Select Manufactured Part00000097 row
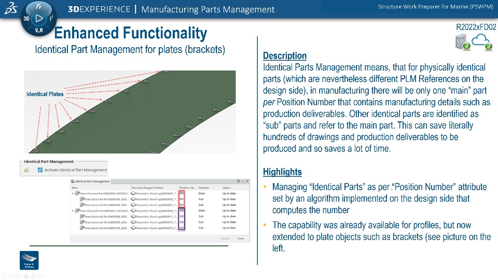 [x=160, y=211]
